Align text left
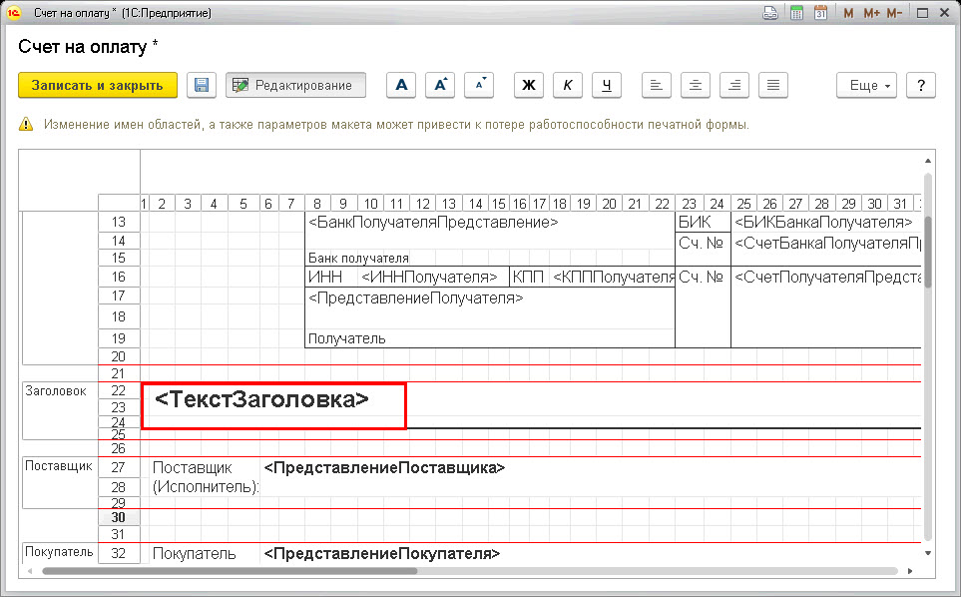The height and width of the screenshot is (597, 961). click(657, 85)
